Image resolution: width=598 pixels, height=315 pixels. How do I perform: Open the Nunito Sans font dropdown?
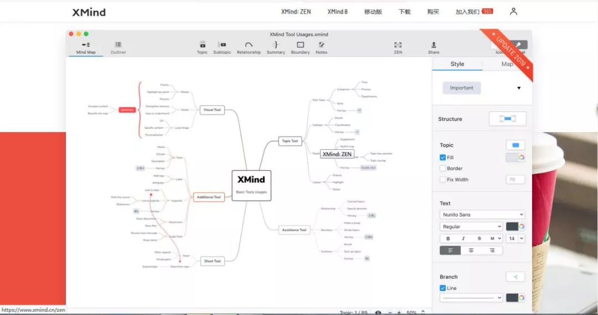click(482, 214)
